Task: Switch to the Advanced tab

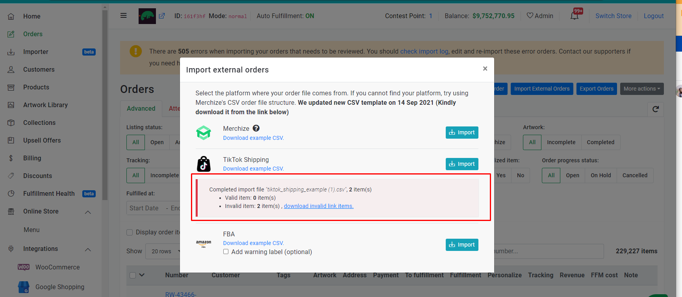Action: click(141, 108)
